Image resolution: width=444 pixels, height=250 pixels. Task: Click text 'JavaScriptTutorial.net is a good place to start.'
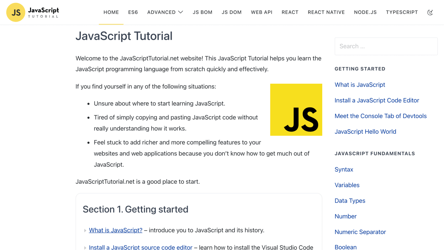pos(138,182)
